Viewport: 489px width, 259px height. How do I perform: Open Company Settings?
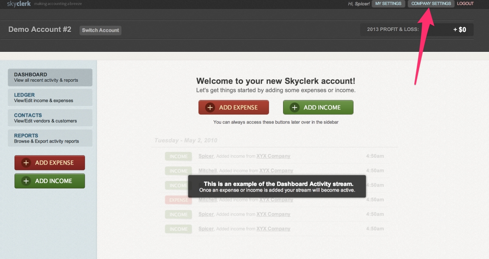(431, 3)
